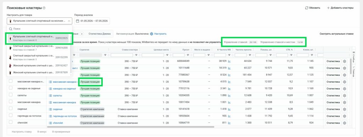Screen dimensions: 363x137
Task: Open the Период анализа date range picker
Action: pyautogui.click(x=92, y=21)
